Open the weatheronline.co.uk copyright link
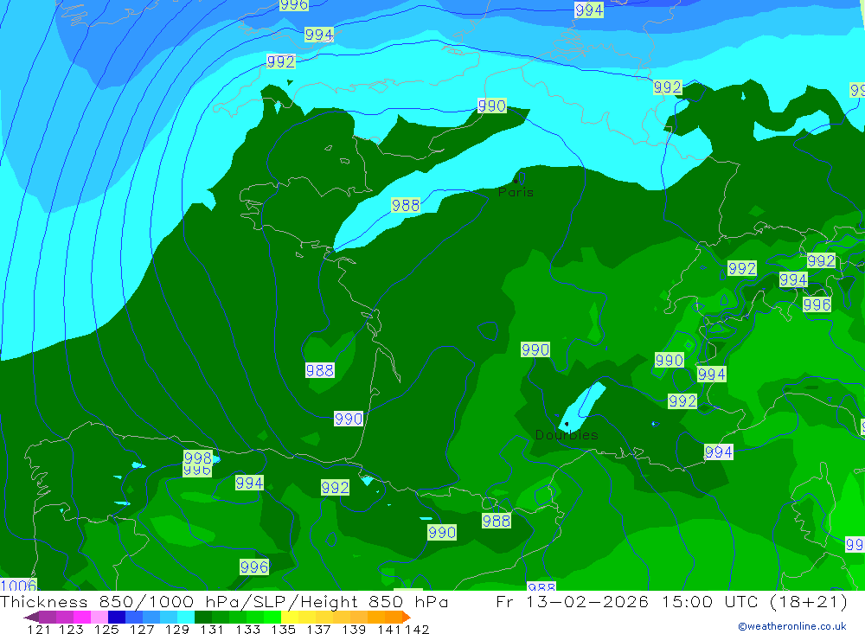The height and width of the screenshot is (634, 865). click(791, 626)
